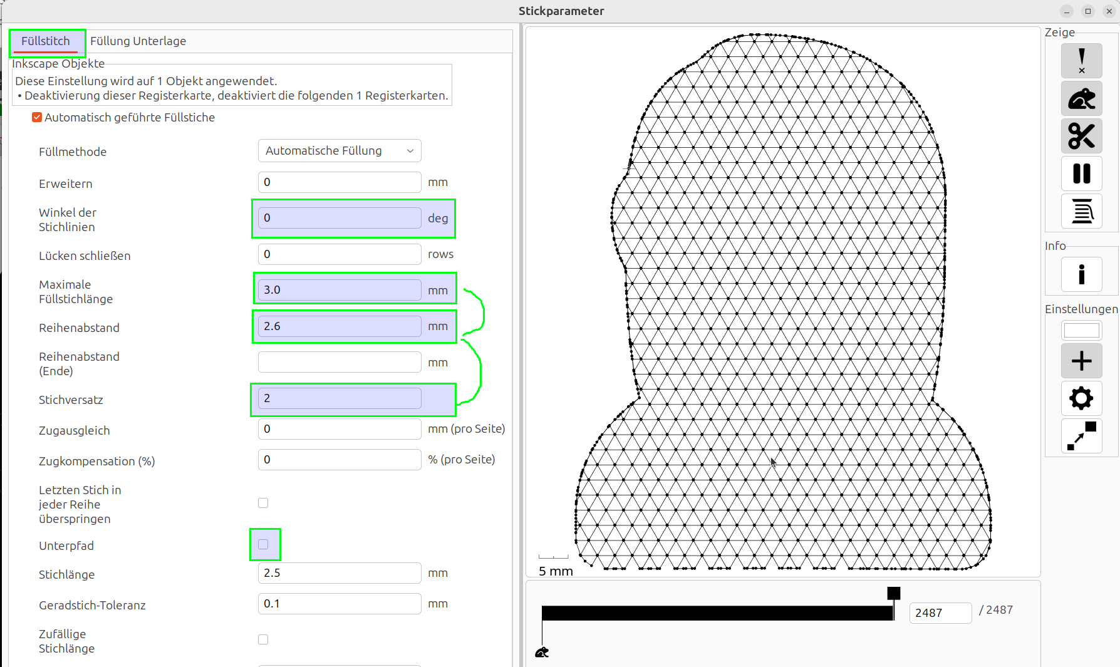Enable Letzten Stich in jeder Reihe überspringen

point(263,503)
